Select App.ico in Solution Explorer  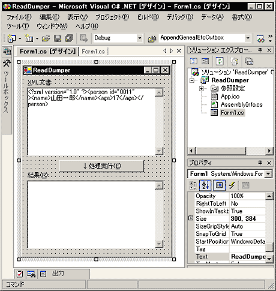(230, 97)
